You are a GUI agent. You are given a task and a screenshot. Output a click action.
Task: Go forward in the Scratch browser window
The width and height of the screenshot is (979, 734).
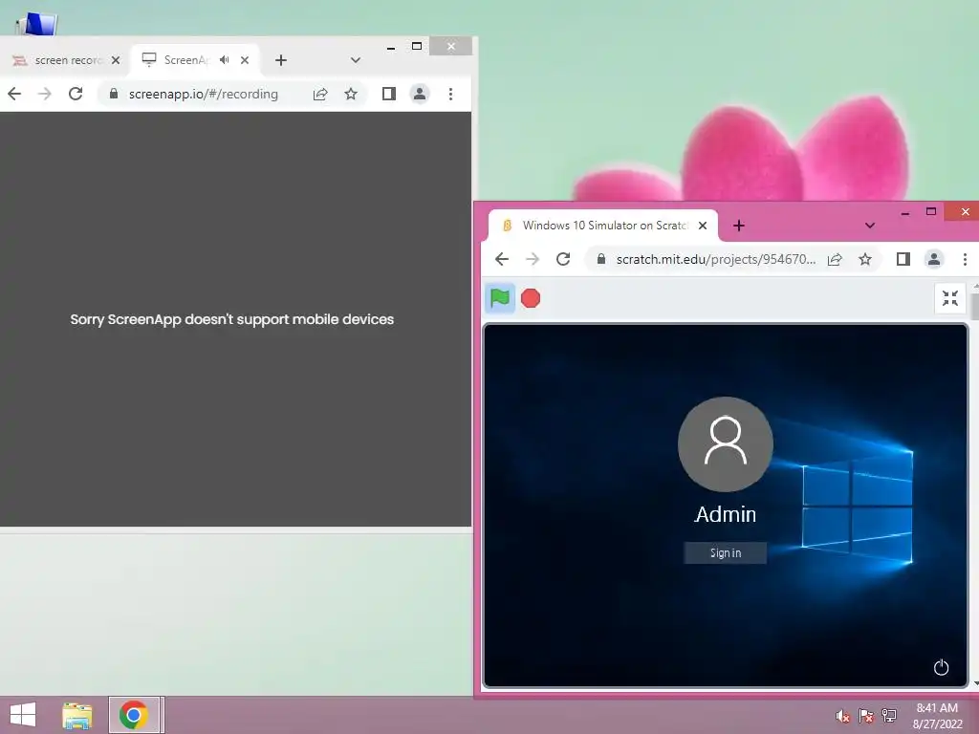click(x=532, y=259)
